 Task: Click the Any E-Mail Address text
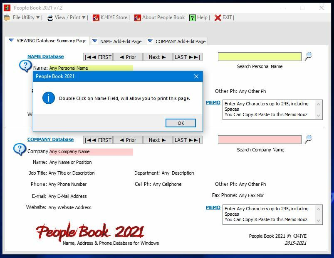(x=67, y=196)
